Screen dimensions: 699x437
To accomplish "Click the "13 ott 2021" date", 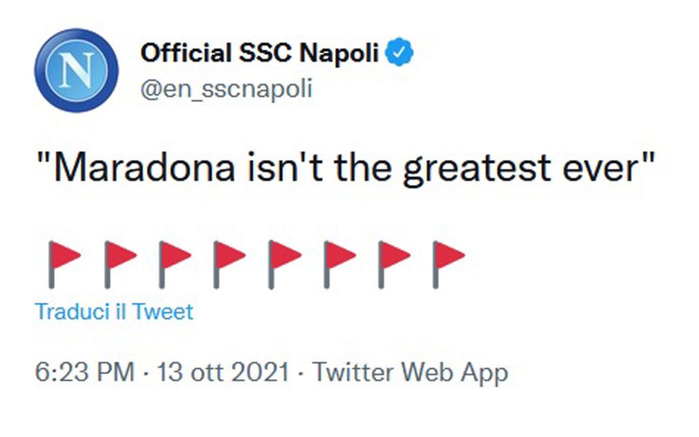I will pos(223,372).
